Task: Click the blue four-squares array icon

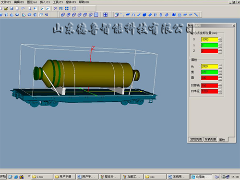Action: 67,9
